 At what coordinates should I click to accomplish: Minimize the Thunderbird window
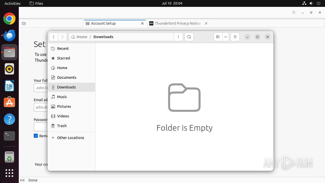click(x=303, y=12)
